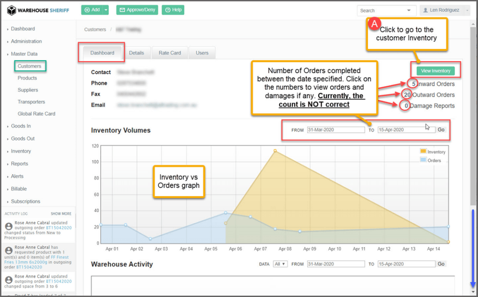
Task: Click the Approve/Deny envelope button
Action: (x=137, y=10)
